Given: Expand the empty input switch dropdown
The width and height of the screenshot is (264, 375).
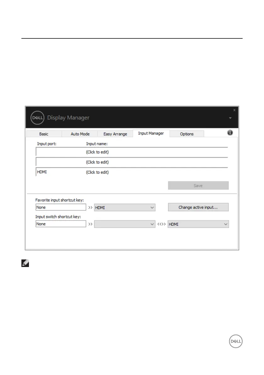Looking at the screenshot, I should 125,224.
